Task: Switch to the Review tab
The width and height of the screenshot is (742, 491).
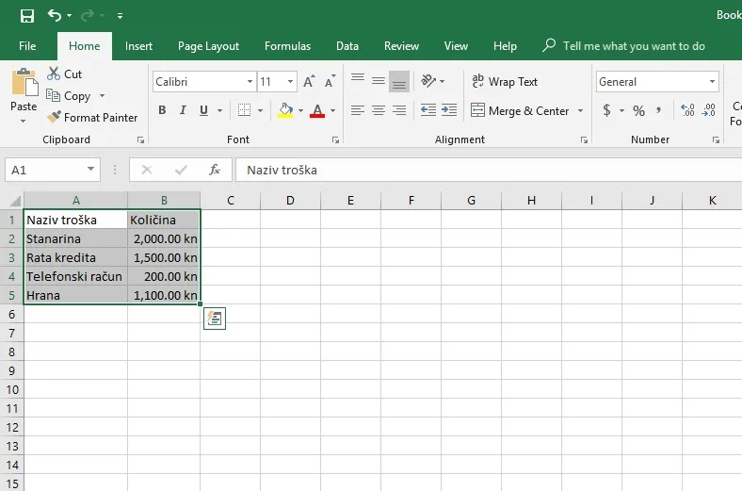Action: 401,46
